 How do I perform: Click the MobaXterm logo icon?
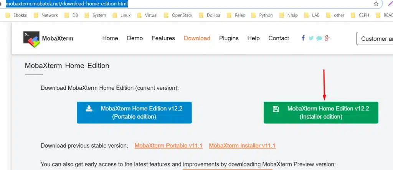(x=31, y=38)
